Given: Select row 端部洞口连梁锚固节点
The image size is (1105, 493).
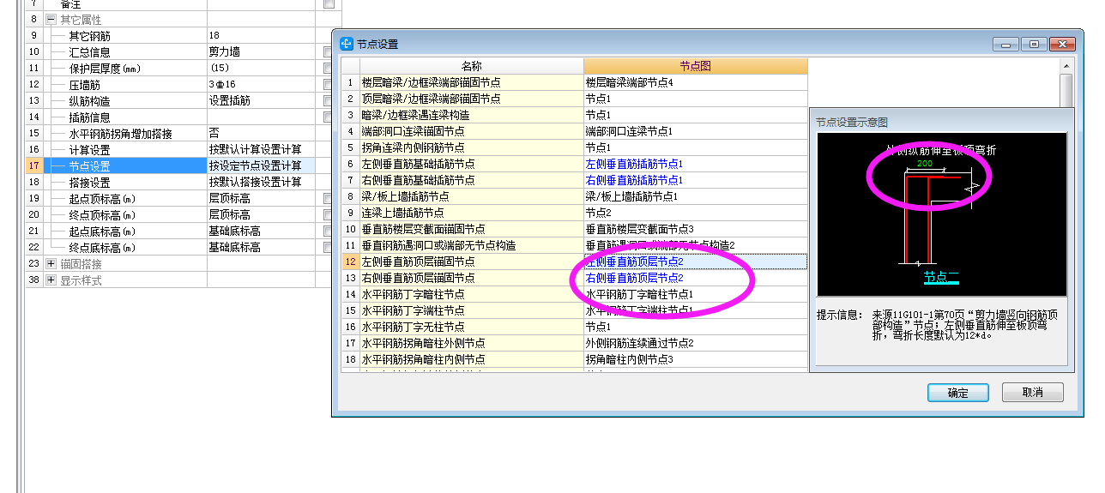Looking at the screenshot, I should tap(472, 131).
